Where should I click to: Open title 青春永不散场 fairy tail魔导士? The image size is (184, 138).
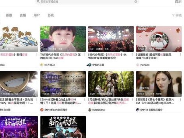pyautogui.click(x=17, y=101)
